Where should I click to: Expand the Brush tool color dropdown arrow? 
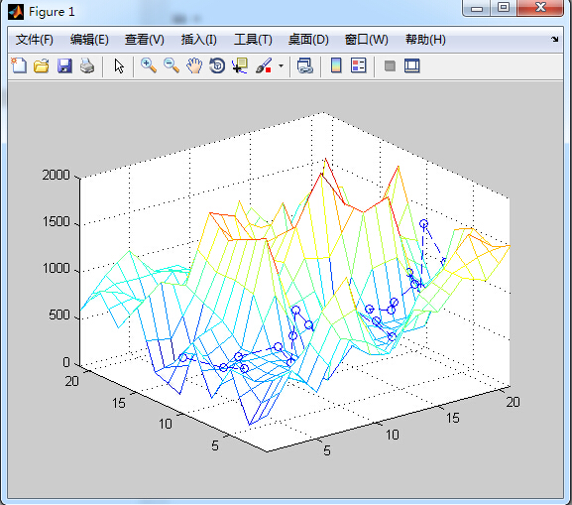click(x=281, y=66)
